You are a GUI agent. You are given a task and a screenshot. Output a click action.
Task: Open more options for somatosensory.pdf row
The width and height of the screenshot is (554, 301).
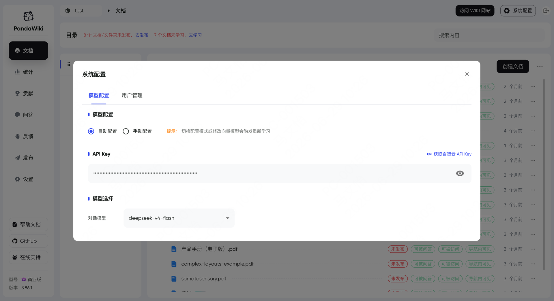(533, 279)
